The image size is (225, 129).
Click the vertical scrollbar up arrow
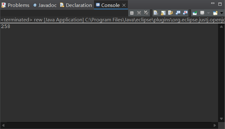pos(221,26)
